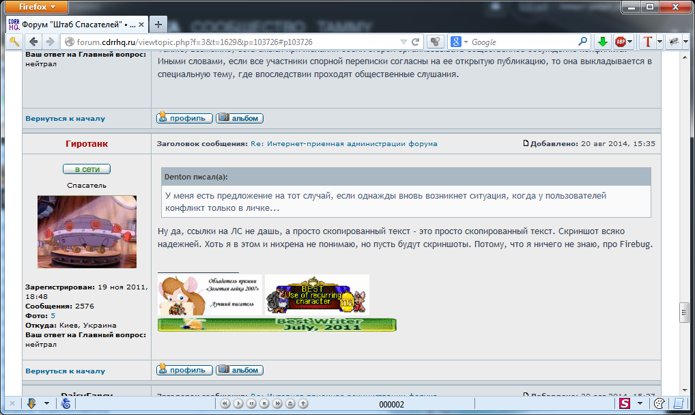The width and height of the screenshot is (695, 415).
Task: Open Re: Интернет-приемная администрации форума post title
Action: [344, 143]
